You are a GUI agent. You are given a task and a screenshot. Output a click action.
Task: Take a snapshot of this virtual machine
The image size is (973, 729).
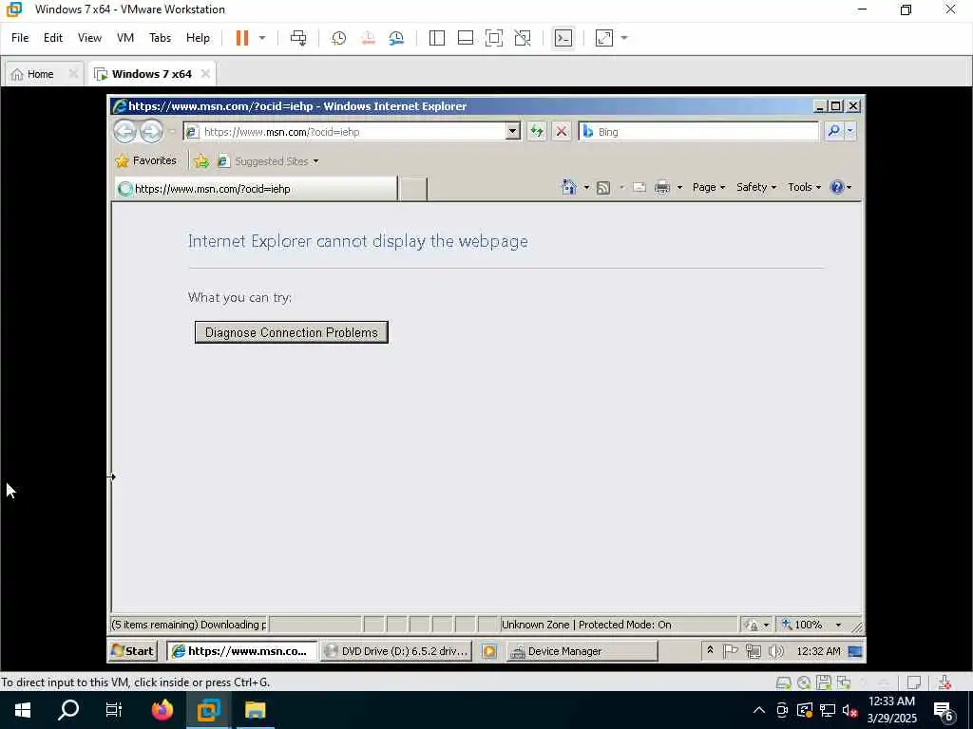click(339, 38)
